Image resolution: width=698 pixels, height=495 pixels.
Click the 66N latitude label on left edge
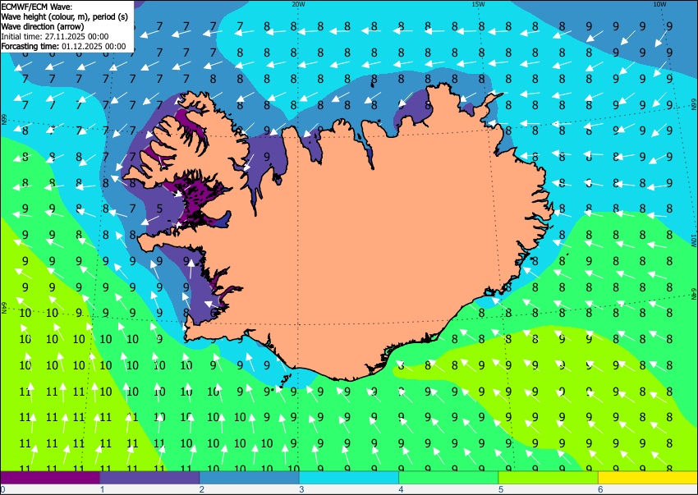4,119
